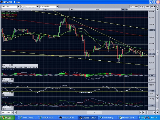The width and height of the screenshot is (160, 120).
Task: Click the R reset chart button
Action: [157, 113]
